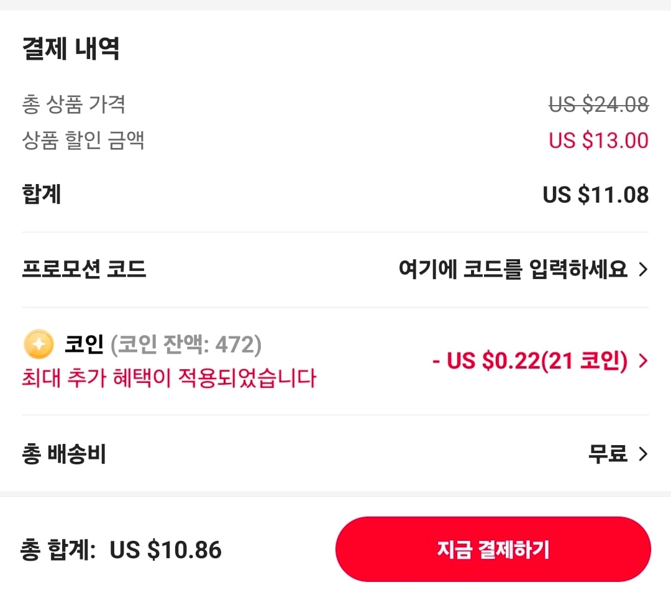Click the gold coin icon
Screen dimensions: 671x598
click(39, 344)
